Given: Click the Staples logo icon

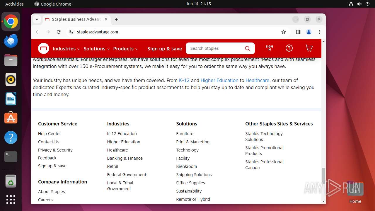Looking at the screenshot, I should pos(44,48).
